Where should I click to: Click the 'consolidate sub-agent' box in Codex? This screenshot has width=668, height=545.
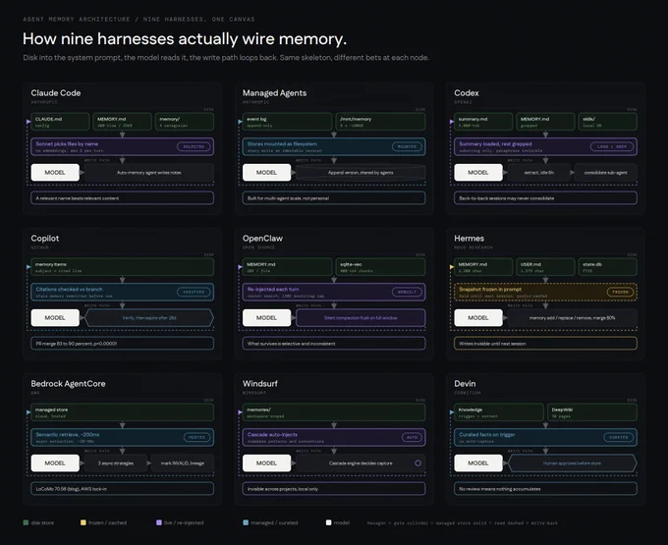605,173
